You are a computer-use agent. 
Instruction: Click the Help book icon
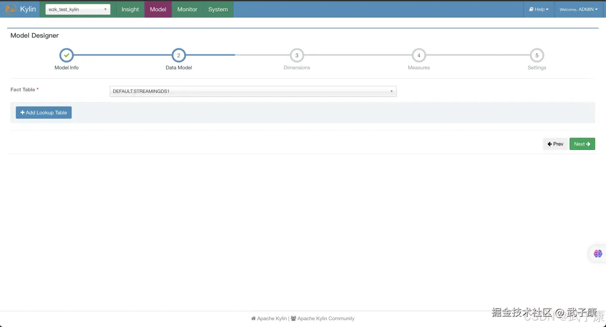click(531, 9)
